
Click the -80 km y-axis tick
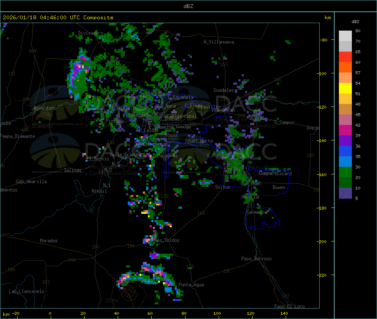(323, 40)
